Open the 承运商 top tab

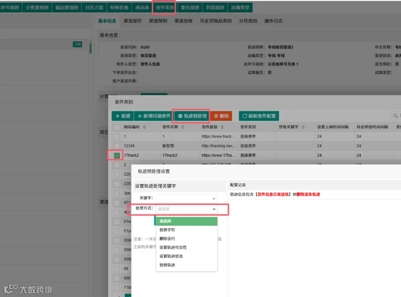pyautogui.click(x=142, y=8)
